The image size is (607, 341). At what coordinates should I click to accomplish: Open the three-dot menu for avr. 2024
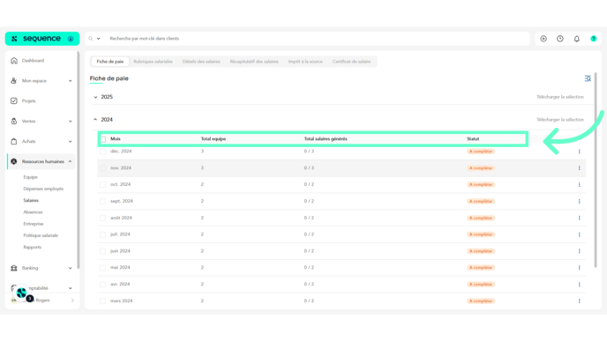tap(579, 284)
